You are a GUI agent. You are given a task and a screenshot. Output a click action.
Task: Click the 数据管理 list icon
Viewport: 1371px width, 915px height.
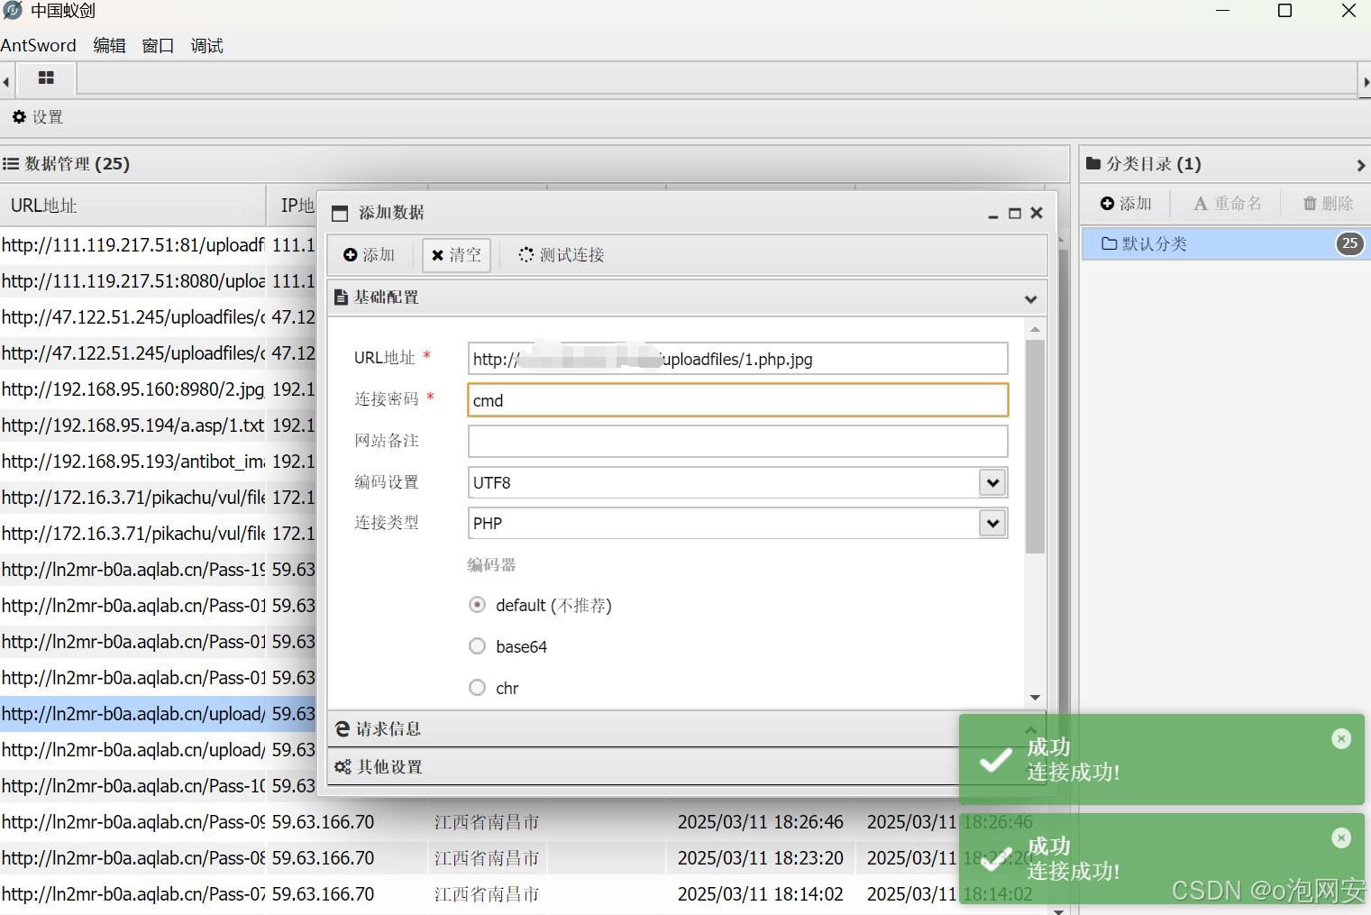(11, 164)
